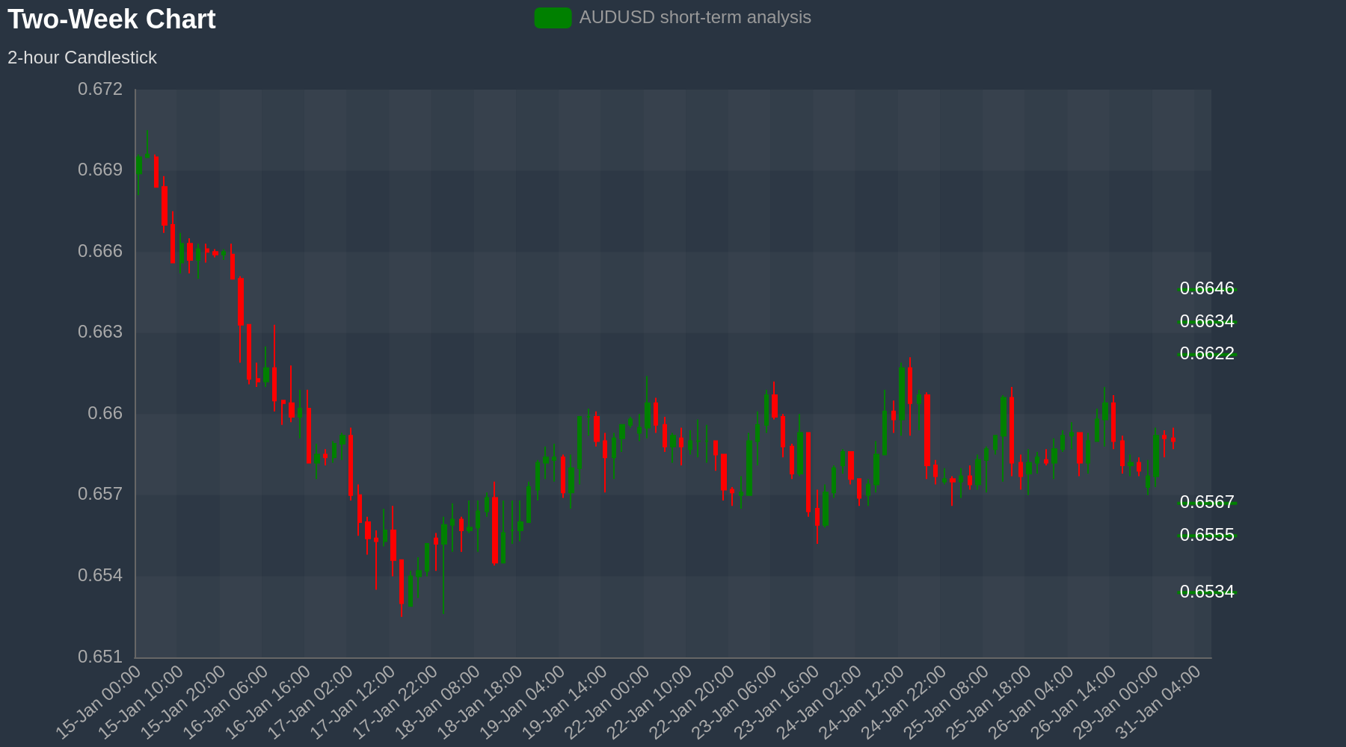Select the 0.6555 price level label
The width and height of the screenshot is (1346, 747).
click(1207, 535)
